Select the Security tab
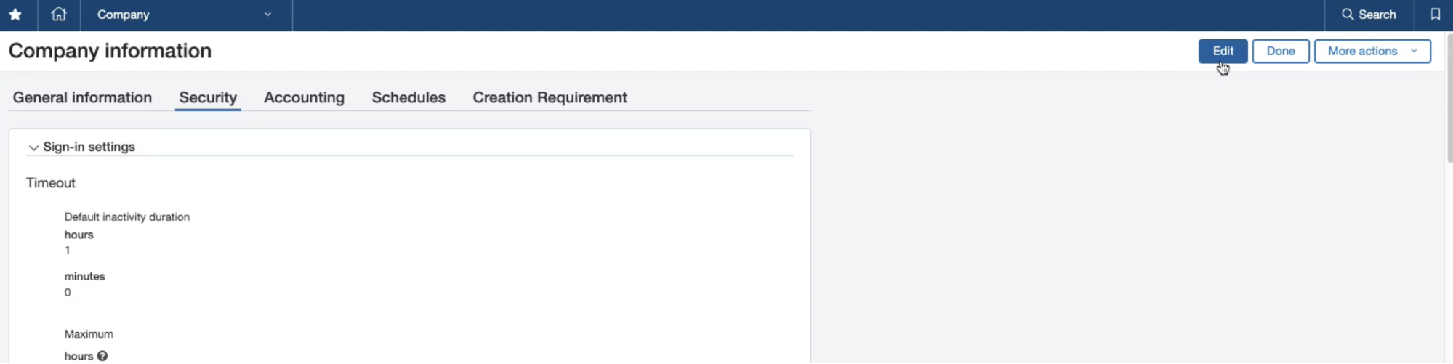 coord(208,97)
